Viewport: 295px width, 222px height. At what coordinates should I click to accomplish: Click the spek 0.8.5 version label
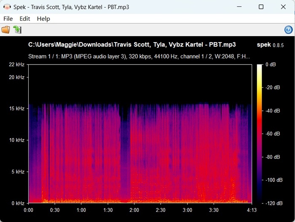click(270, 45)
